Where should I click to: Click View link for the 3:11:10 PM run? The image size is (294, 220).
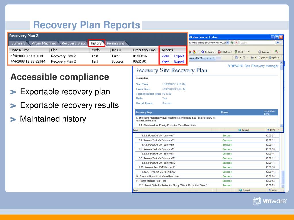[x=165, y=56]
